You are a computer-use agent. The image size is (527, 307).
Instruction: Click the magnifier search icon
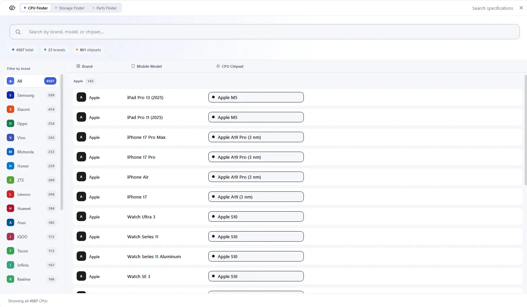(x=18, y=32)
